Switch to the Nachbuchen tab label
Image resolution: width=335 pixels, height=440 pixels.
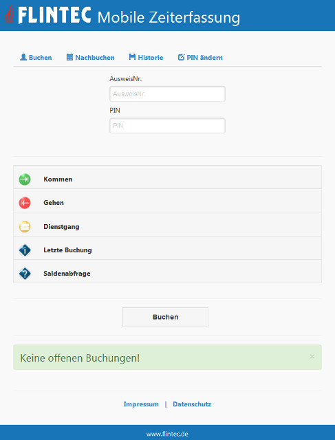pos(95,58)
